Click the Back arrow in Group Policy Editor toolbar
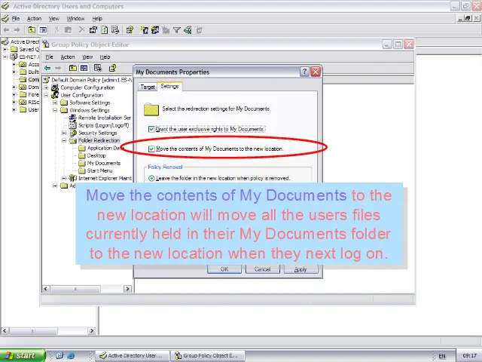The width and height of the screenshot is (482, 362). click(47, 68)
